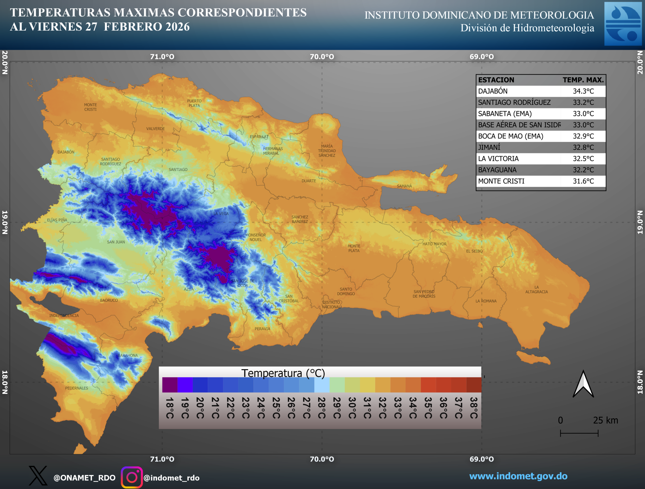
Task: Click the INDOMET logo icon
Action: tap(623, 24)
